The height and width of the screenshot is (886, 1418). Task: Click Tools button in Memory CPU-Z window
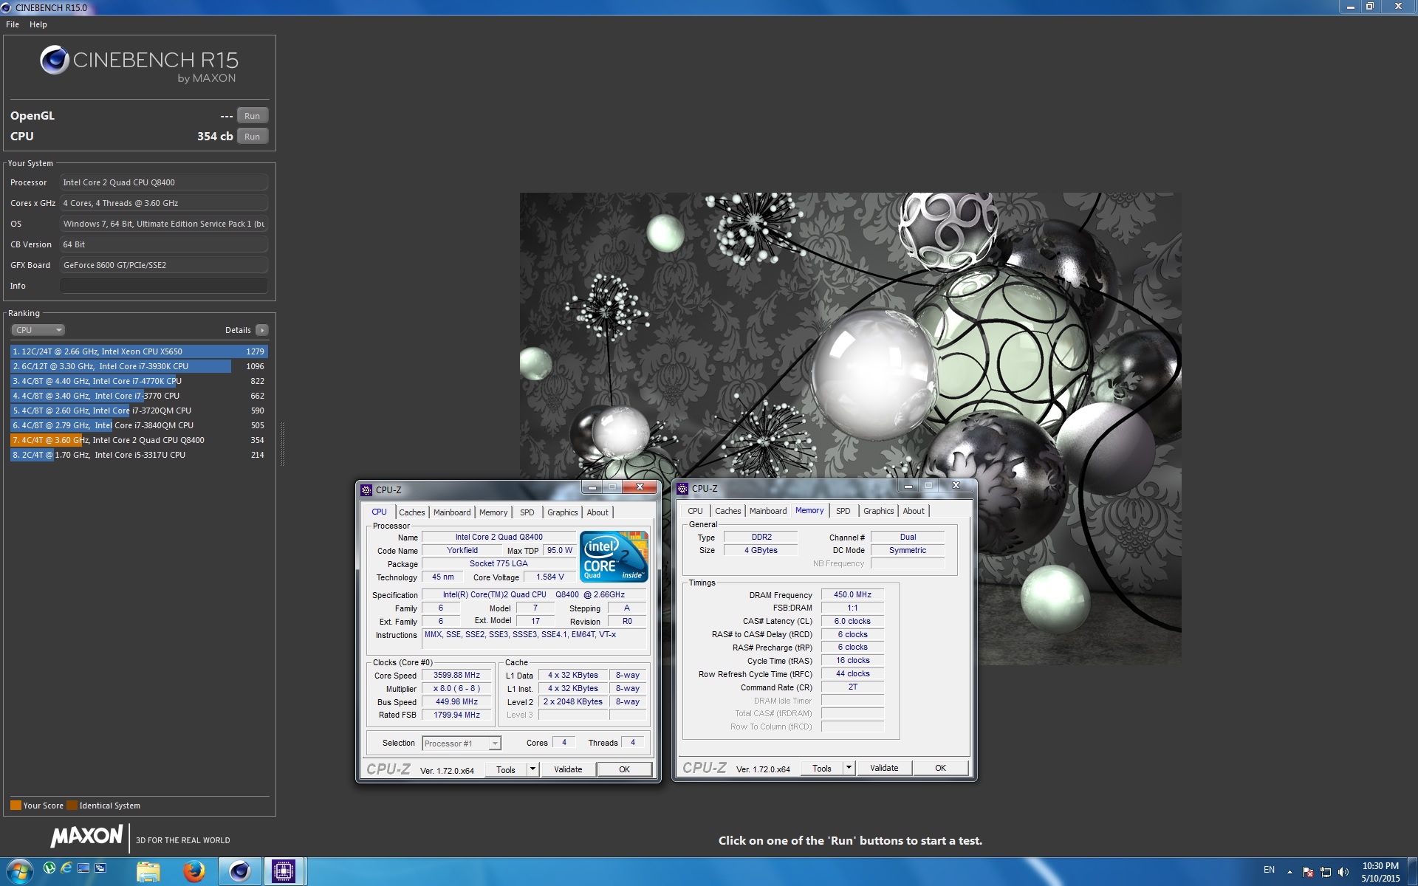(822, 768)
